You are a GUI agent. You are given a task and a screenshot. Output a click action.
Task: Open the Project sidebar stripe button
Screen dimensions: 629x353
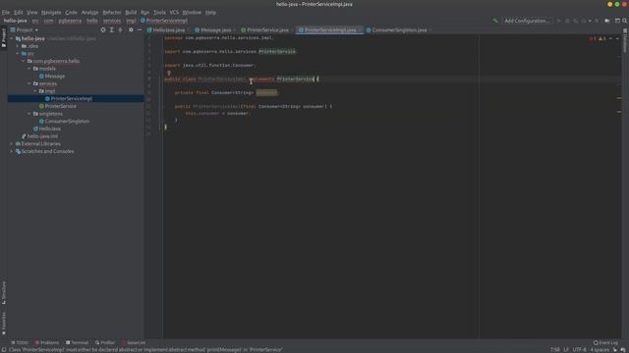(4, 37)
